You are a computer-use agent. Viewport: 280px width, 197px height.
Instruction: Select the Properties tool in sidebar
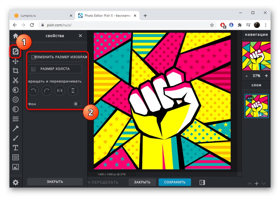click(16, 51)
